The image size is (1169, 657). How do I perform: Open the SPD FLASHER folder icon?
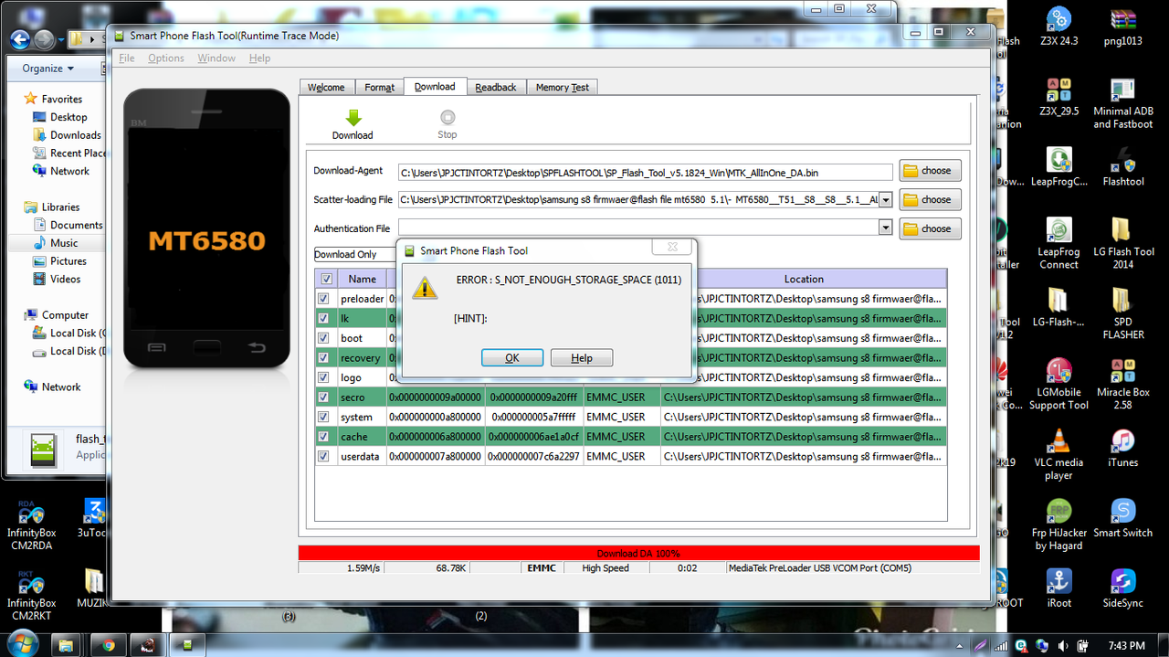click(x=1122, y=301)
